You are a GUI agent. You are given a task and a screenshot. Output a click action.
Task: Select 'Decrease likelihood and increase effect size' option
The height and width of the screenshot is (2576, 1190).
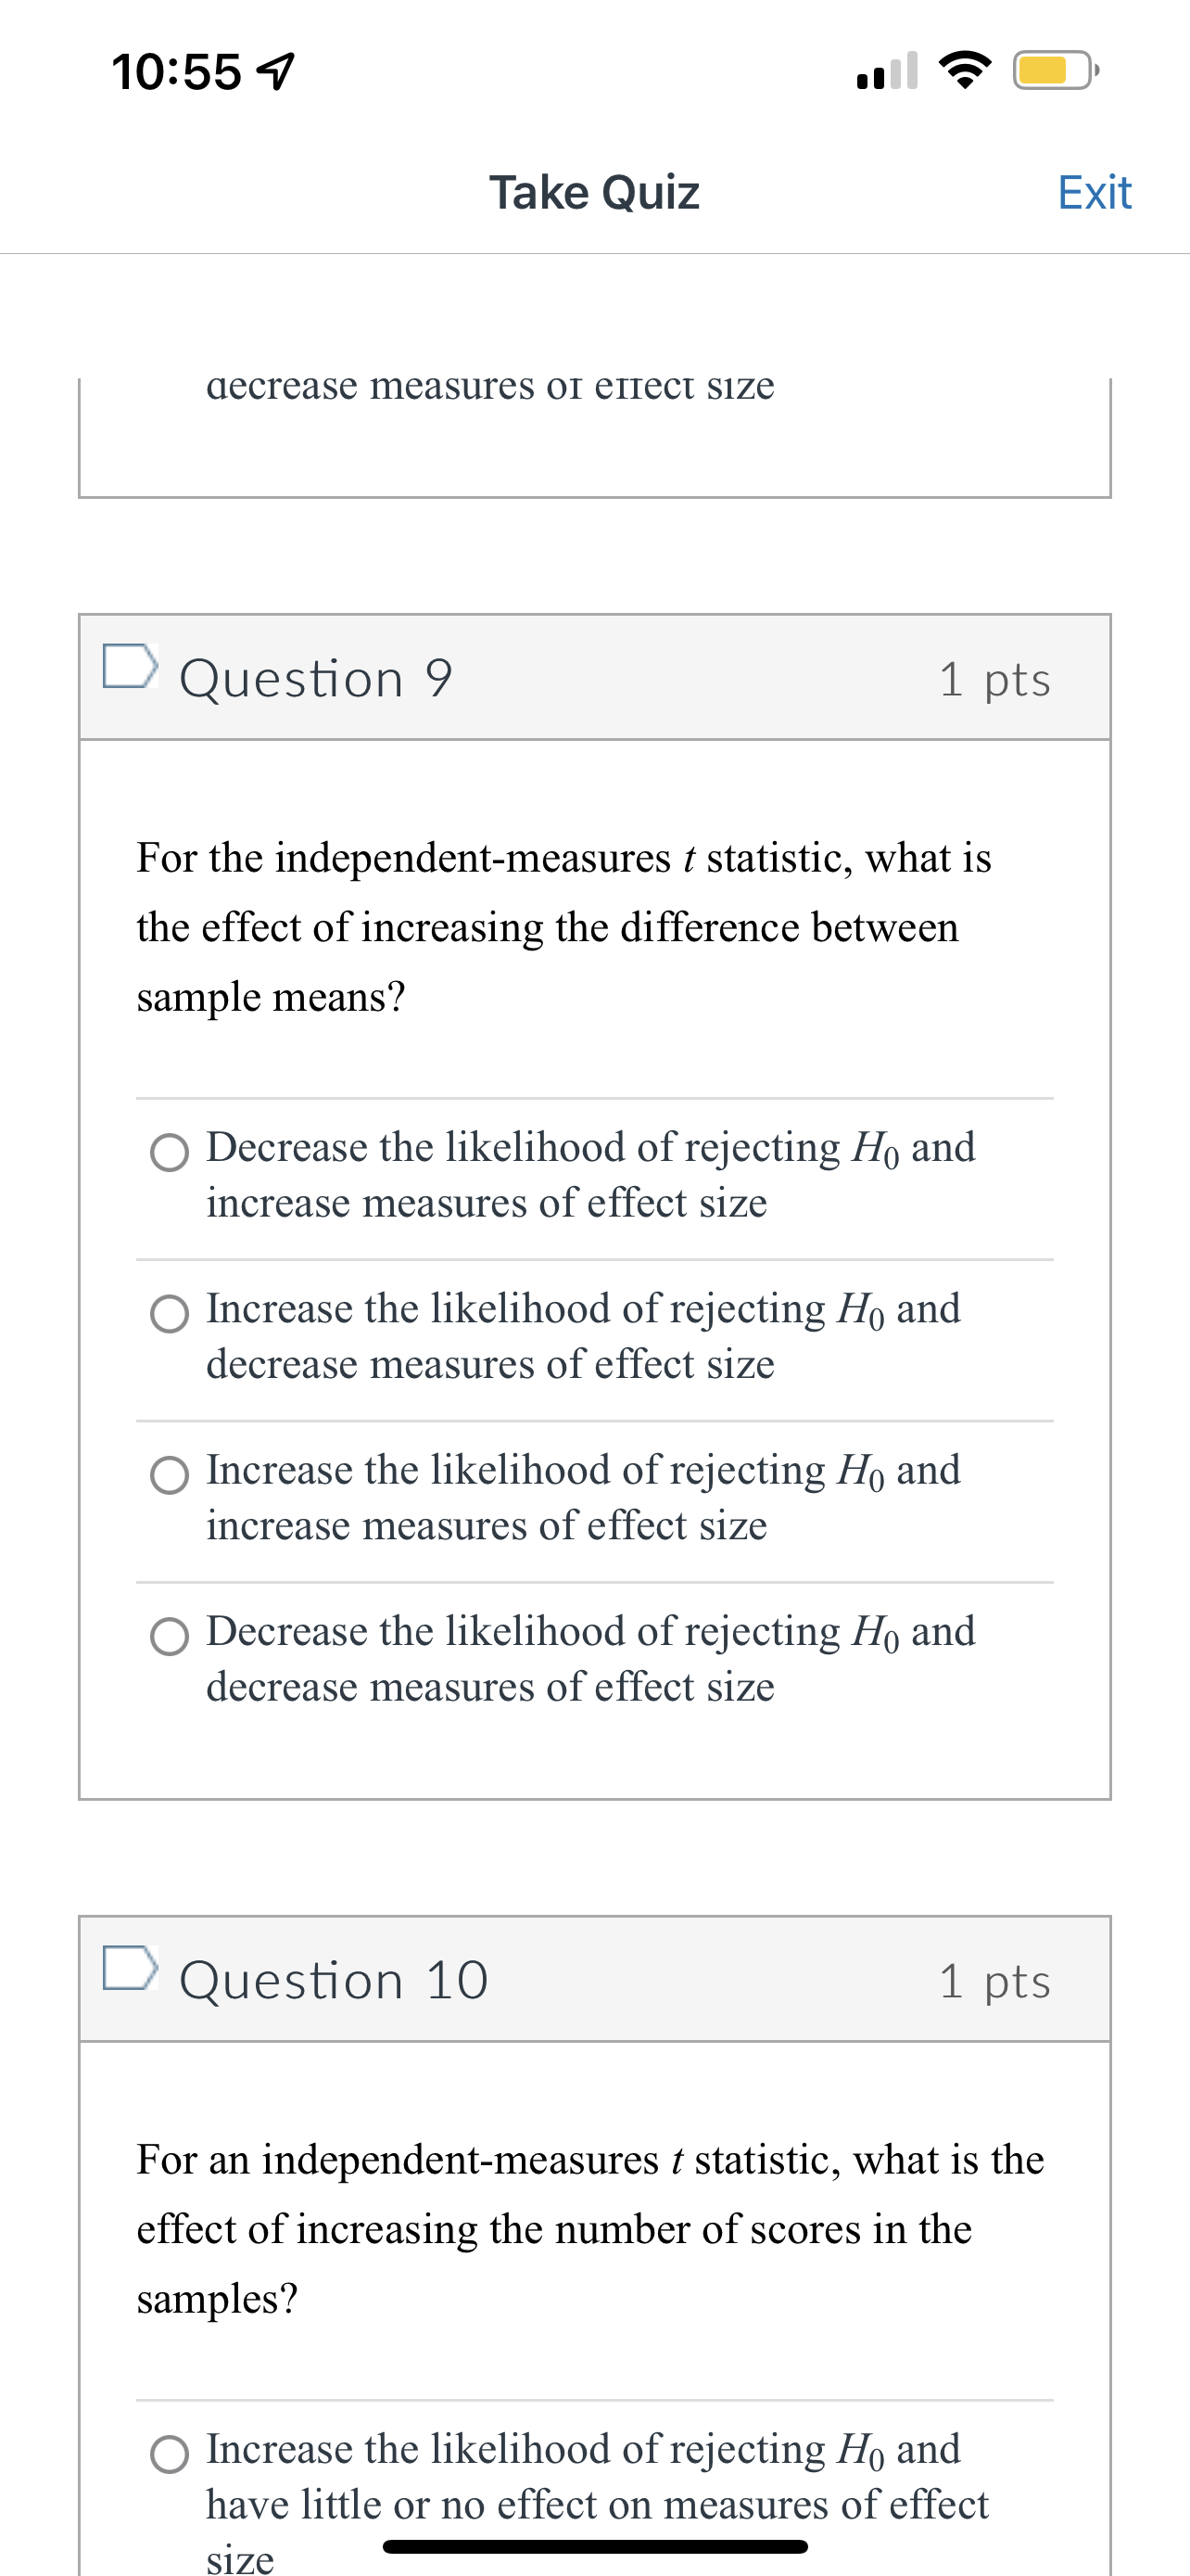170,1152
